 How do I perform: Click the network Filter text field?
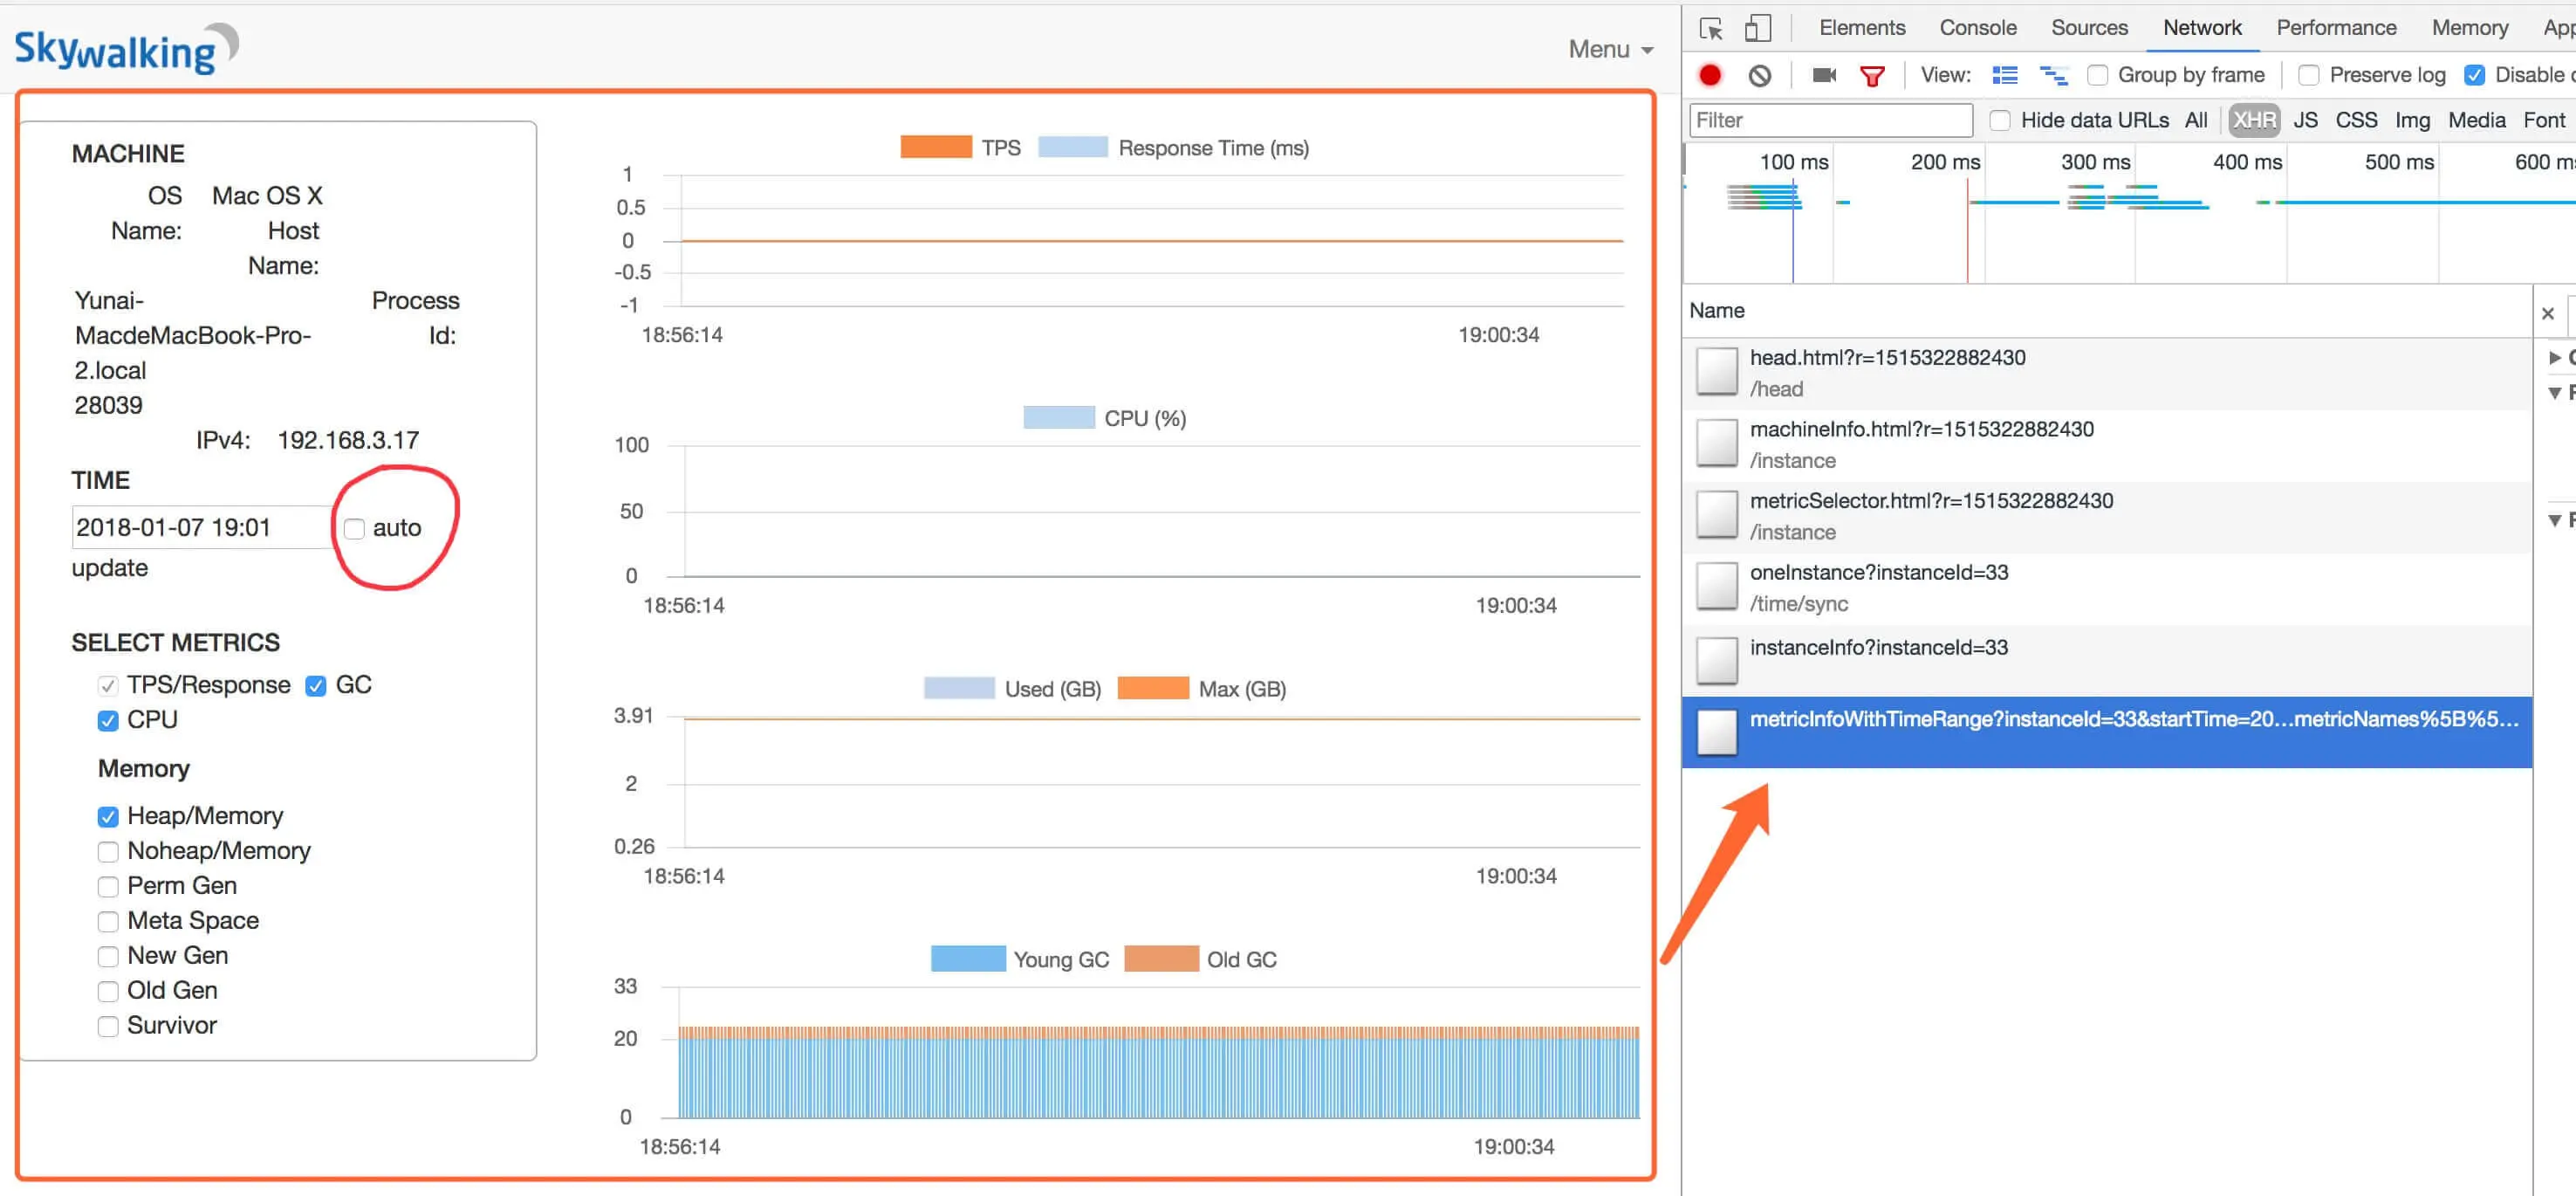point(1830,120)
